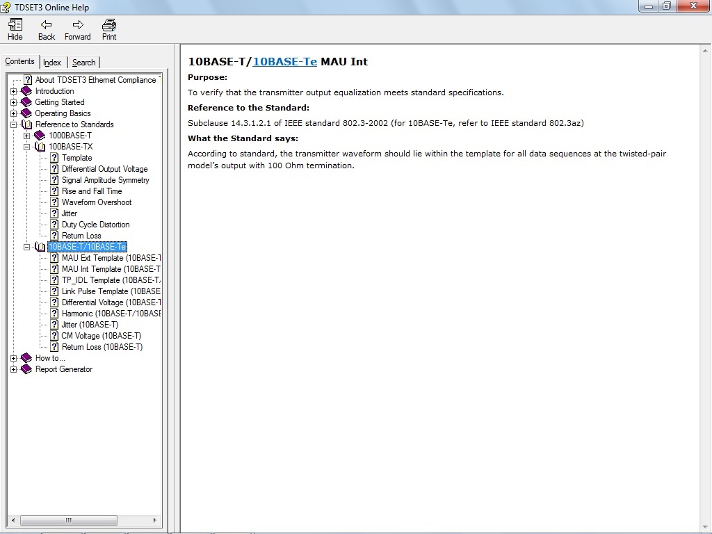Open Differential Voltage (10BASE-T topic

(111, 302)
